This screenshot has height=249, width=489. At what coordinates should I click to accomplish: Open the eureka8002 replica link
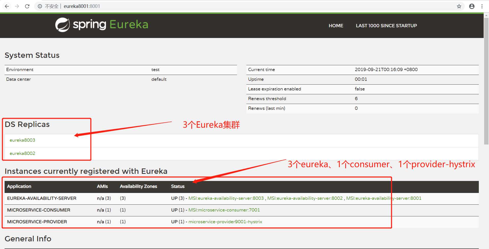coord(22,153)
